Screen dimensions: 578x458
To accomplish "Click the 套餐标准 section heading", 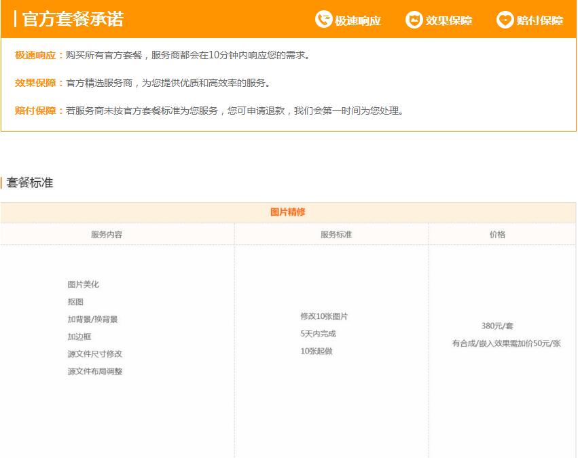I will (30, 183).
